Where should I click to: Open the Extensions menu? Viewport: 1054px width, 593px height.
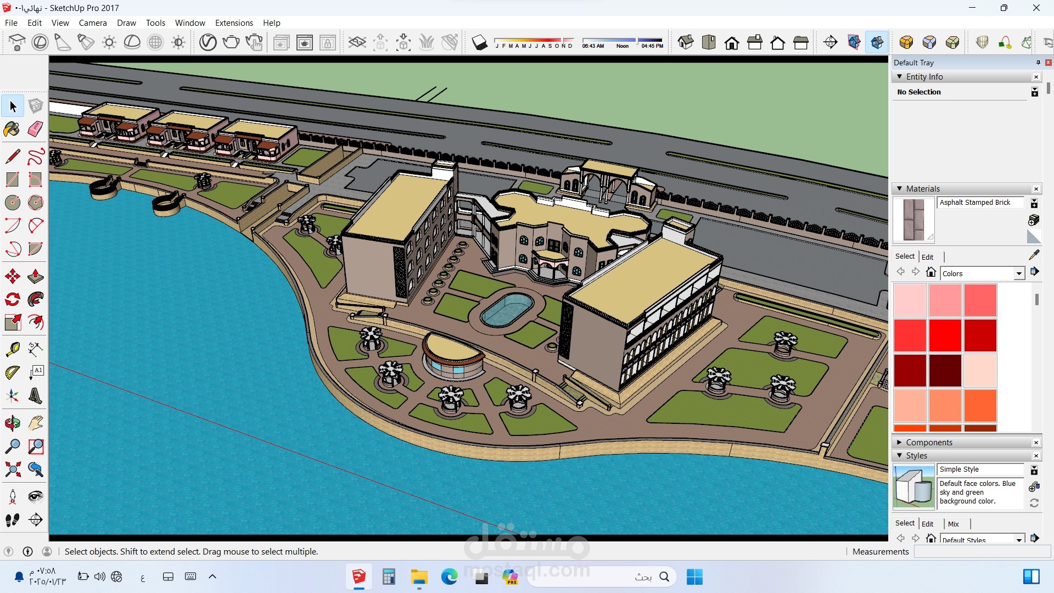[x=234, y=23]
